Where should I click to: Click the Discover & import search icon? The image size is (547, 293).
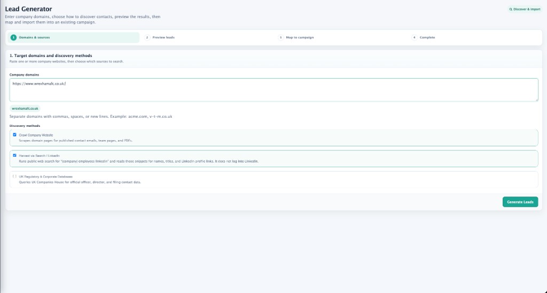[511, 10]
